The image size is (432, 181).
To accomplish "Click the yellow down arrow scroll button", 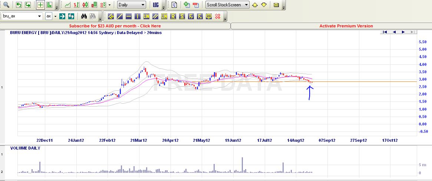I will [264, 5].
